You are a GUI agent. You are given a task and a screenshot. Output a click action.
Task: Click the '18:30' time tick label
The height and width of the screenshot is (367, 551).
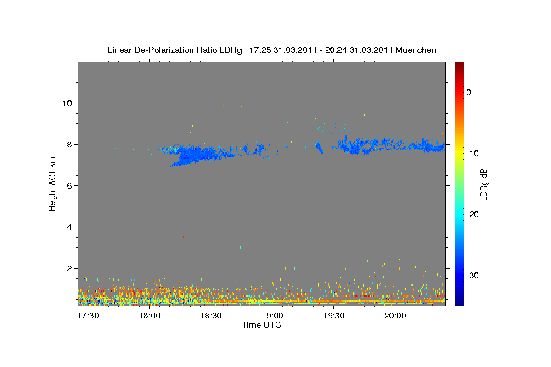click(211, 316)
